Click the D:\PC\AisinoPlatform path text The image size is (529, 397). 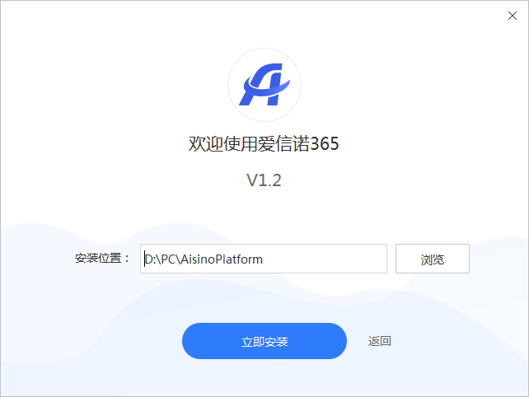click(204, 259)
